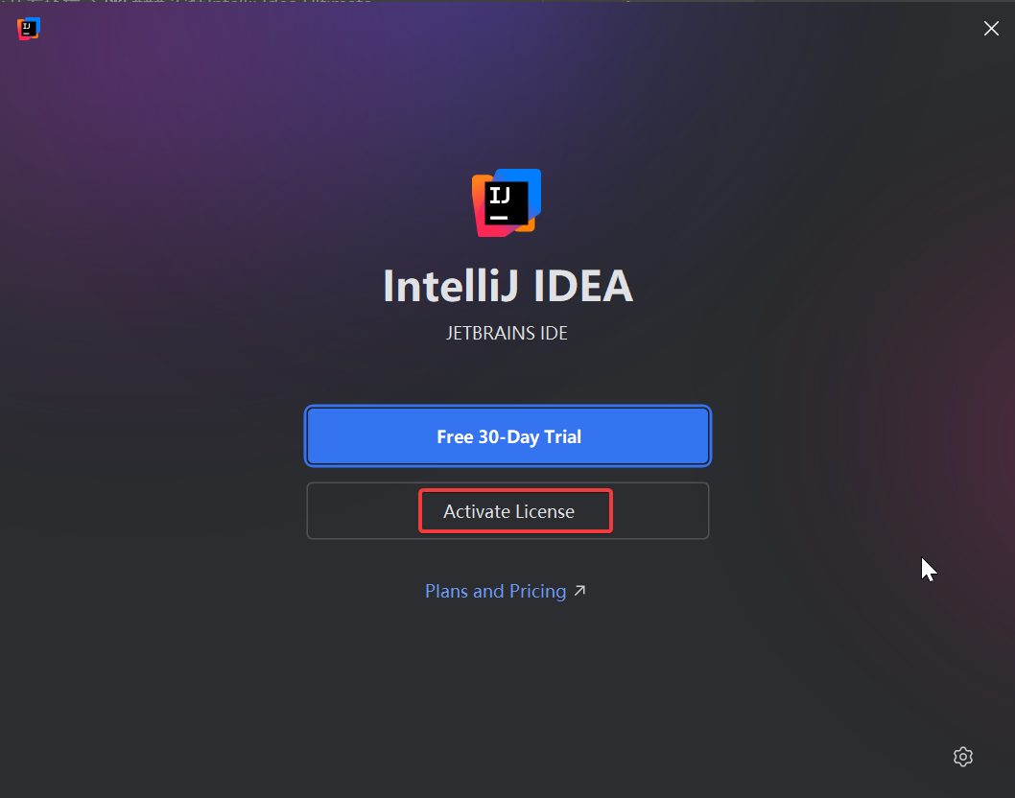Click the empty title bar area of the dialog
The width and height of the screenshot is (1015, 798).
click(x=480, y=29)
